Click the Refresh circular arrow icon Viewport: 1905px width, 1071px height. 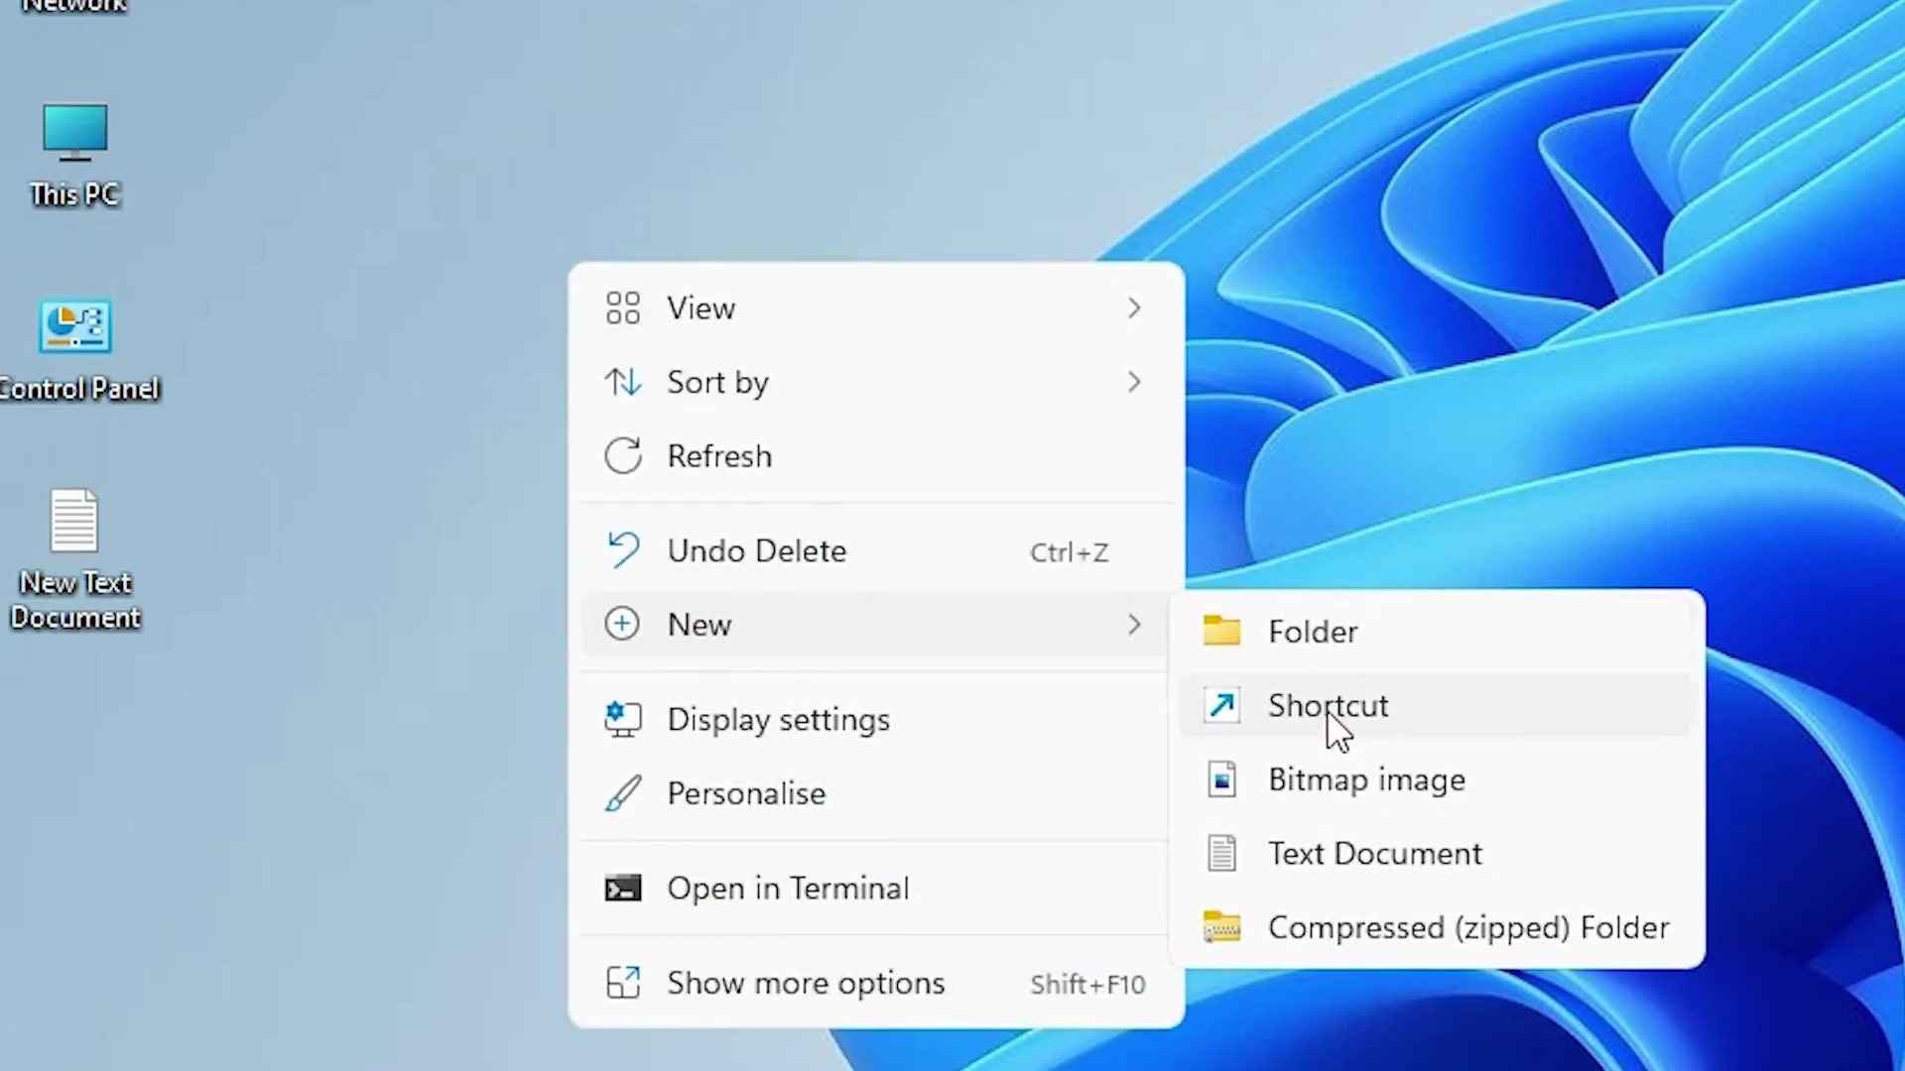point(623,455)
